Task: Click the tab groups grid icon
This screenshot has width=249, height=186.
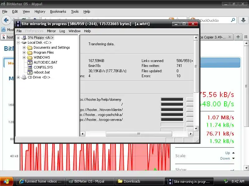Action: (246, 37)
